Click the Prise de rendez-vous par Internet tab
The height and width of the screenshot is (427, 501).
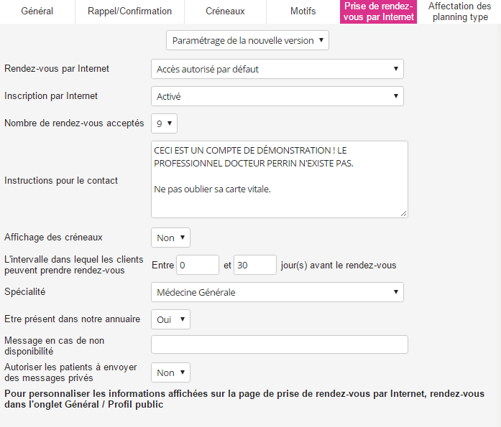[x=378, y=11]
